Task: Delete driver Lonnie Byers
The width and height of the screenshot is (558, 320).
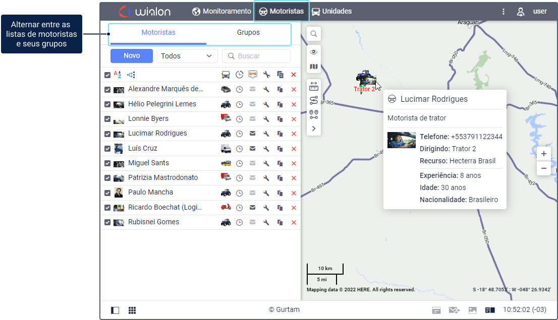Action: (294, 119)
